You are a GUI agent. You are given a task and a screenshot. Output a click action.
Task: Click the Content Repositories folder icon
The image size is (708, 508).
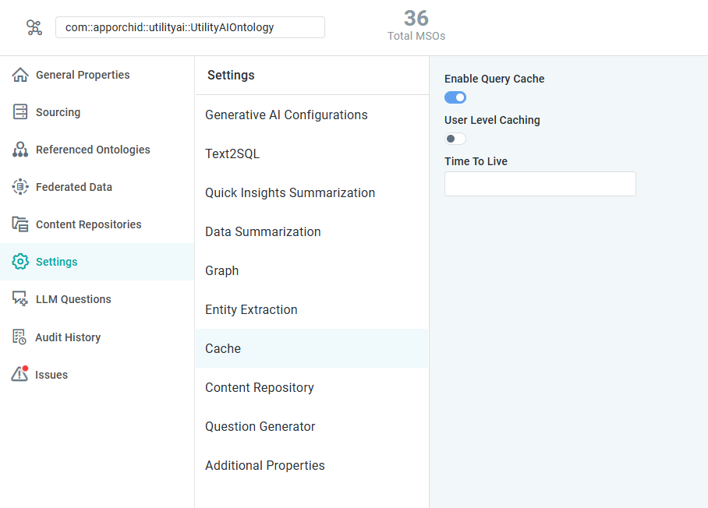coord(20,224)
